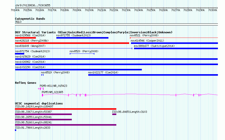Click the nsv972754 short blue bar
The height and width of the screenshot is (140, 225).
tap(20, 54)
